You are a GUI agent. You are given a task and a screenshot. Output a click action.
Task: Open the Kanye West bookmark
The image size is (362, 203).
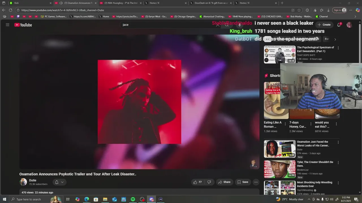(x=154, y=17)
